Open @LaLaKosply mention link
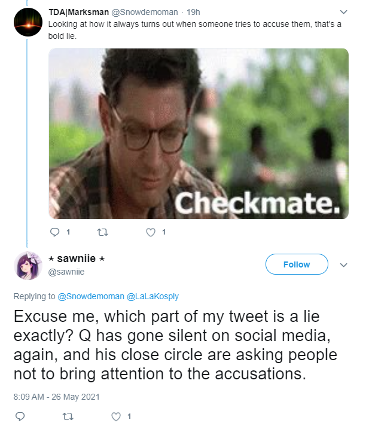 [152, 296]
